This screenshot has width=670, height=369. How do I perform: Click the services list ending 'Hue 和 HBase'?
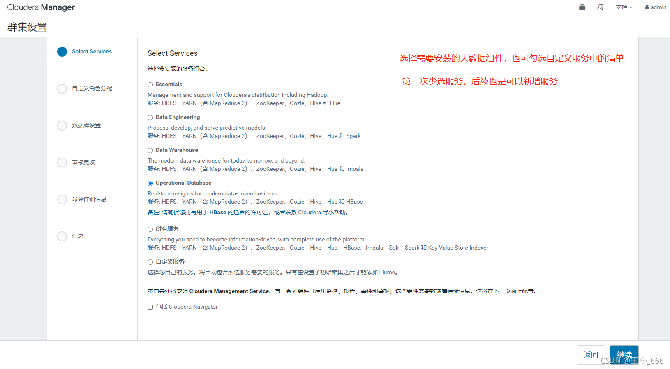(255, 202)
